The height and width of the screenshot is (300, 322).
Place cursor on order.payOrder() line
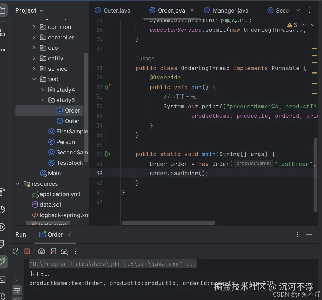[179, 173]
